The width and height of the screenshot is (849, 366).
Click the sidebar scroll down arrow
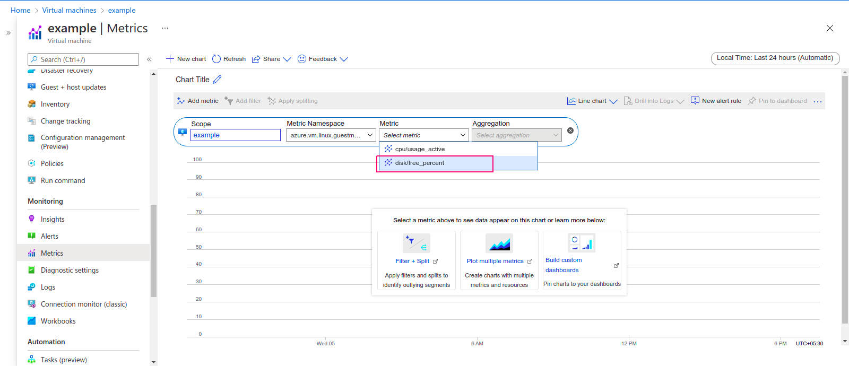(x=154, y=362)
